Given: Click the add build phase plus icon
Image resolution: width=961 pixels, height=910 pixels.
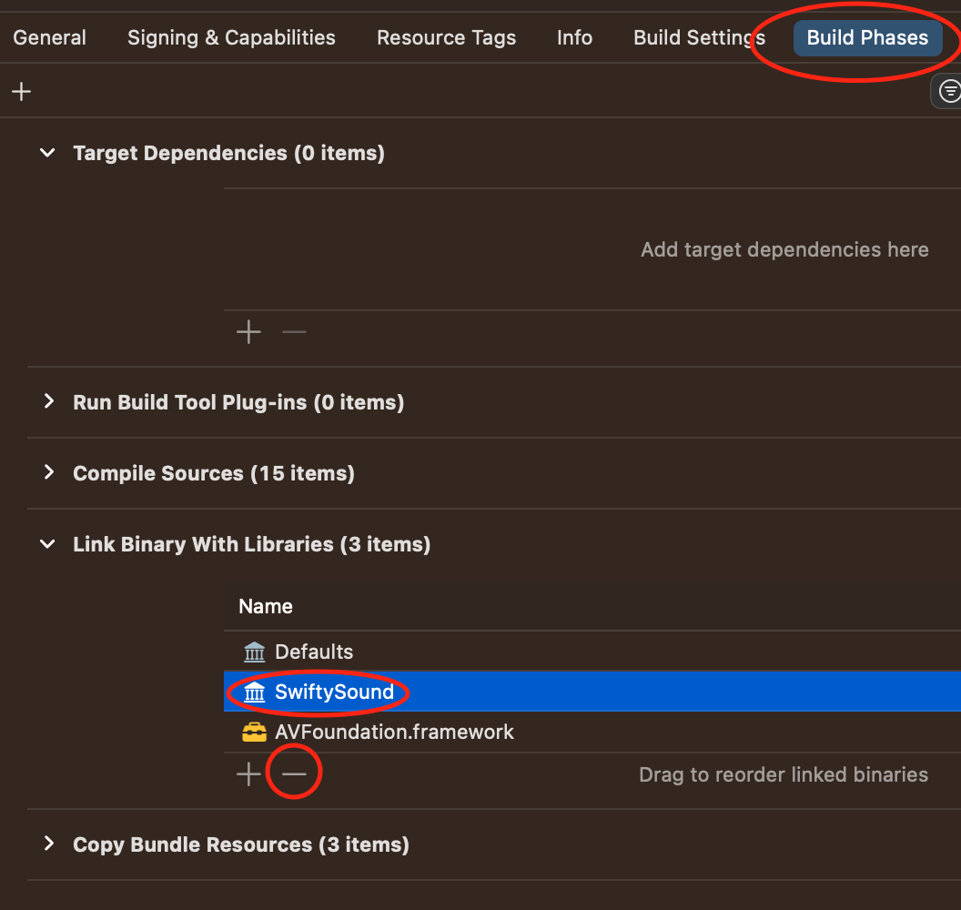Looking at the screenshot, I should pos(21,91).
